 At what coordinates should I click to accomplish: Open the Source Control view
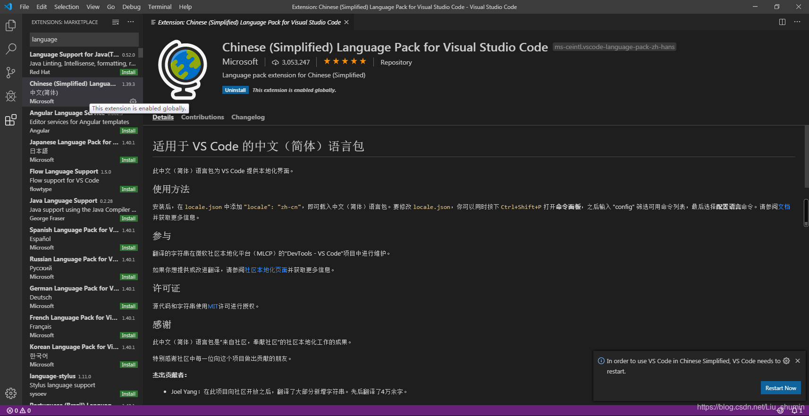point(10,72)
